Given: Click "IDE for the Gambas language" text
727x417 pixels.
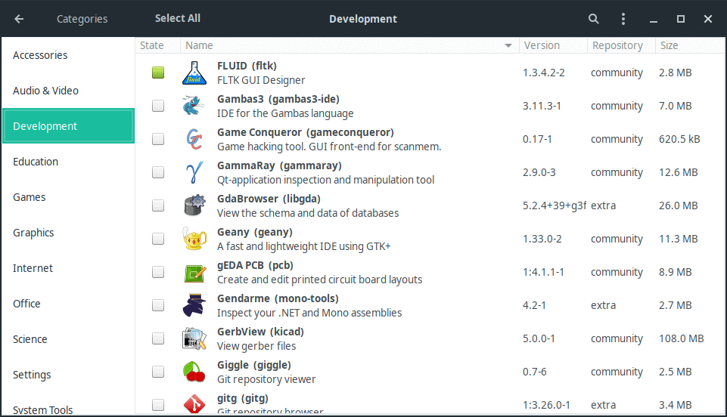Looking at the screenshot, I should coord(285,113).
